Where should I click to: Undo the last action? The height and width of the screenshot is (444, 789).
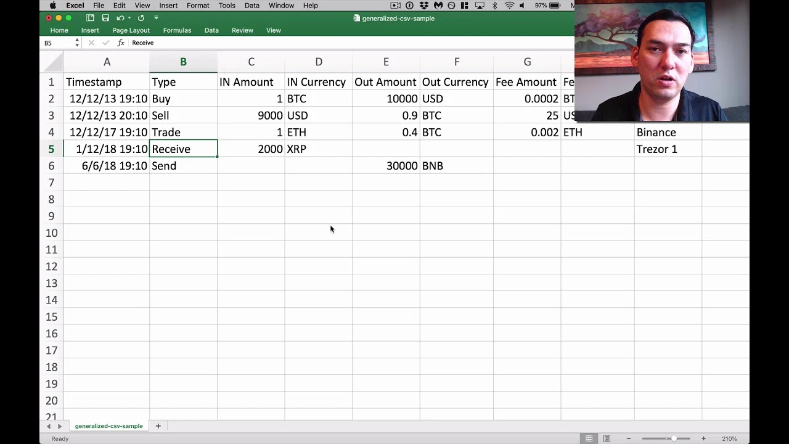[x=120, y=18]
